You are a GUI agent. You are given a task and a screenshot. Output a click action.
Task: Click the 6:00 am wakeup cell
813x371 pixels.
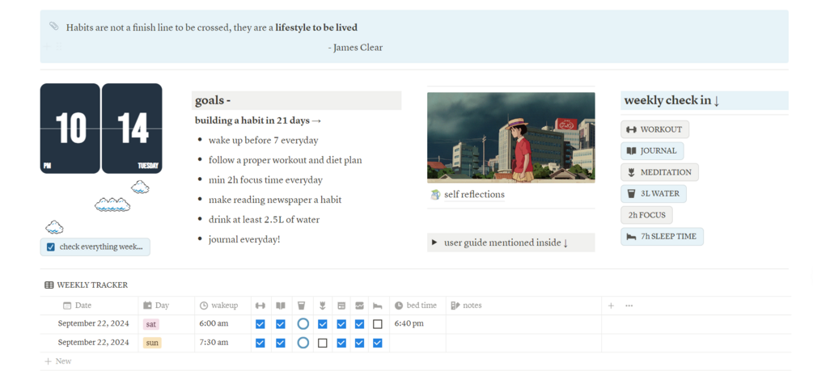pos(223,324)
